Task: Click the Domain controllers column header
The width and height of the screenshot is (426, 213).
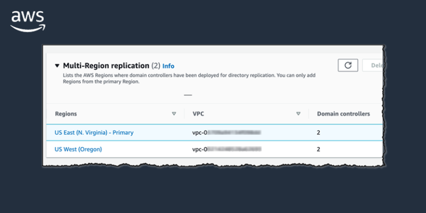Action: [343, 114]
